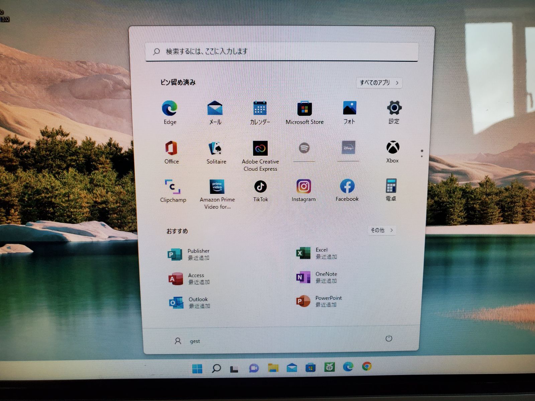Viewport: 535px width, 401px height.
Task: Open the Edge pinned app
Action: 170,113
